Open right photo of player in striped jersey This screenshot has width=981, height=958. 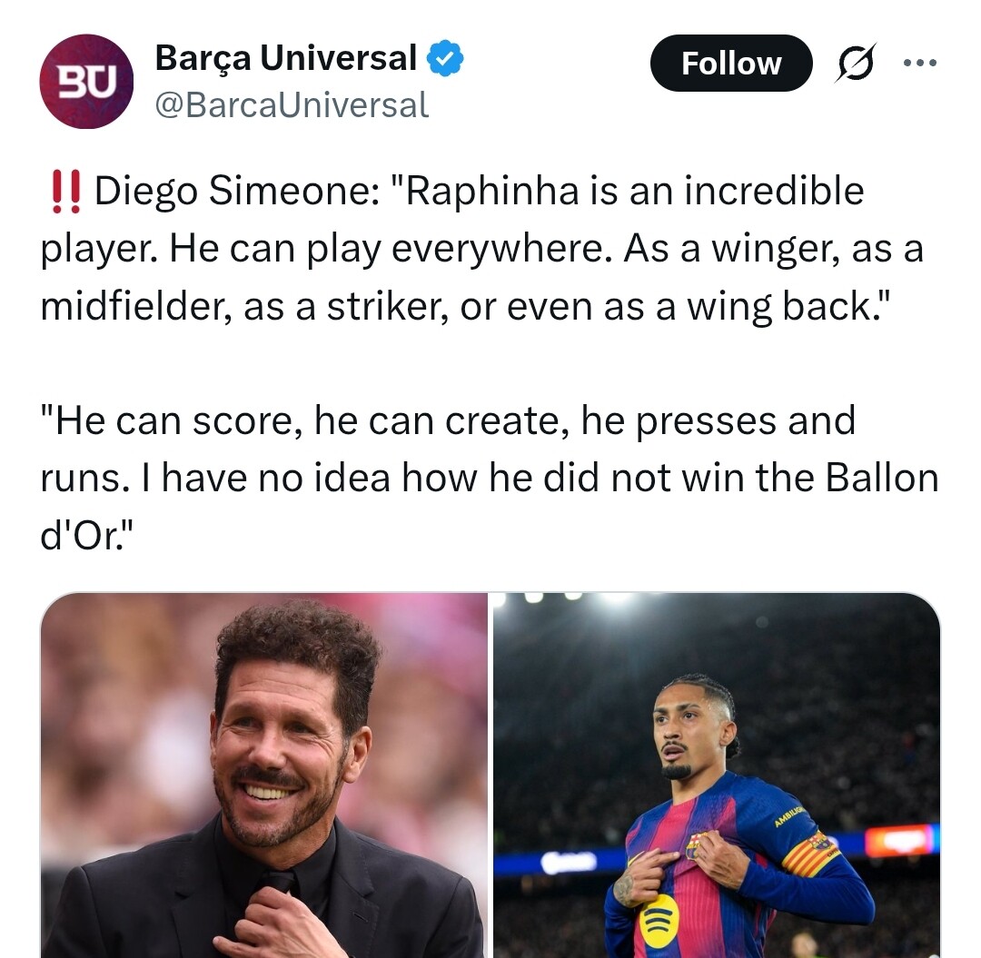(717, 775)
